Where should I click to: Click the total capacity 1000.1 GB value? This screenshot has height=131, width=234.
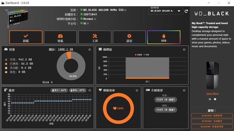(x=65, y=49)
